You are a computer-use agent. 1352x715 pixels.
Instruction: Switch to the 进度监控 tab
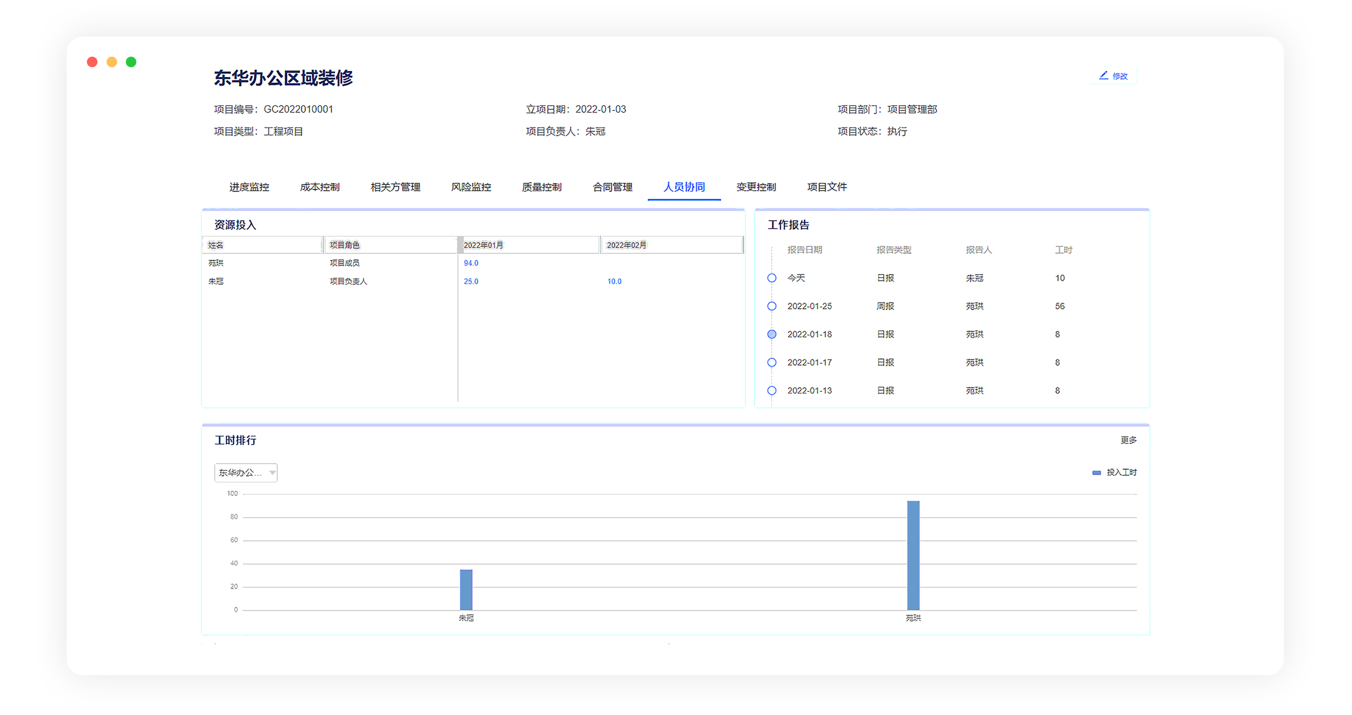click(x=249, y=187)
